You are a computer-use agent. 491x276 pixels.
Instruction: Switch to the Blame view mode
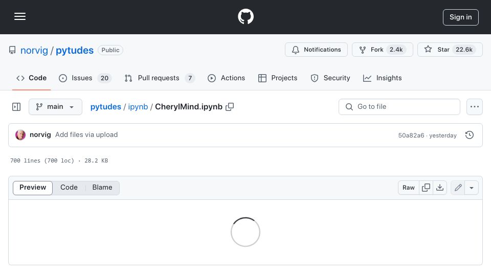point(102,188)
